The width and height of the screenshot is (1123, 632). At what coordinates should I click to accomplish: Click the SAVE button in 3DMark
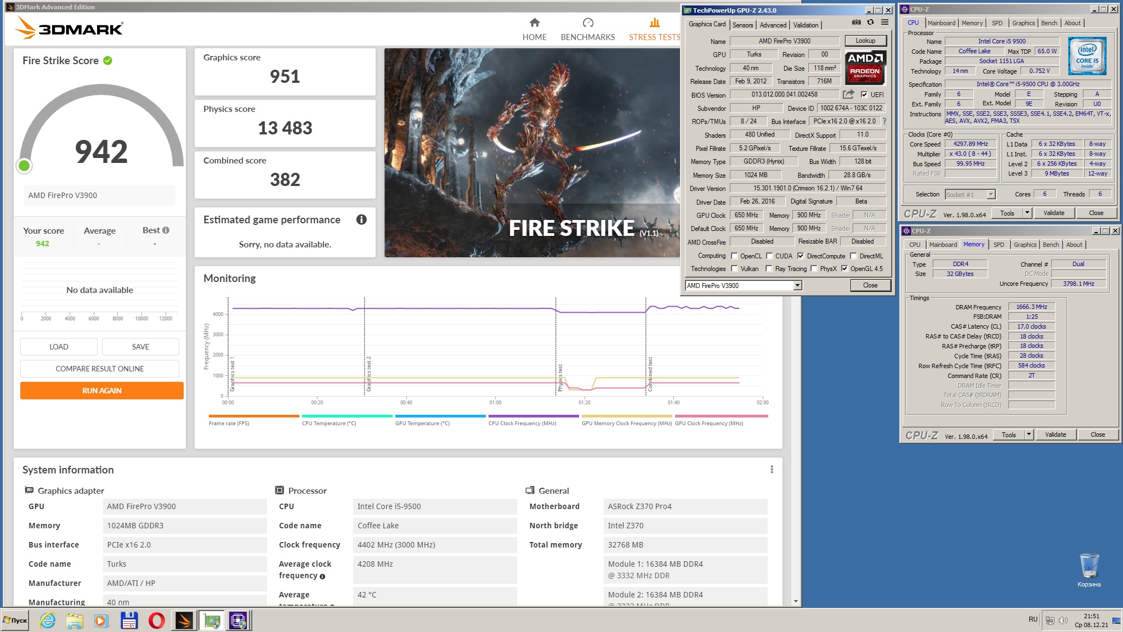(140, 347)
